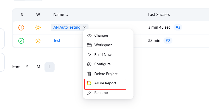Click the APIAutoTesting unstable status icon
The width and height of the screenshot is (209, 109).
coord(21,27)
